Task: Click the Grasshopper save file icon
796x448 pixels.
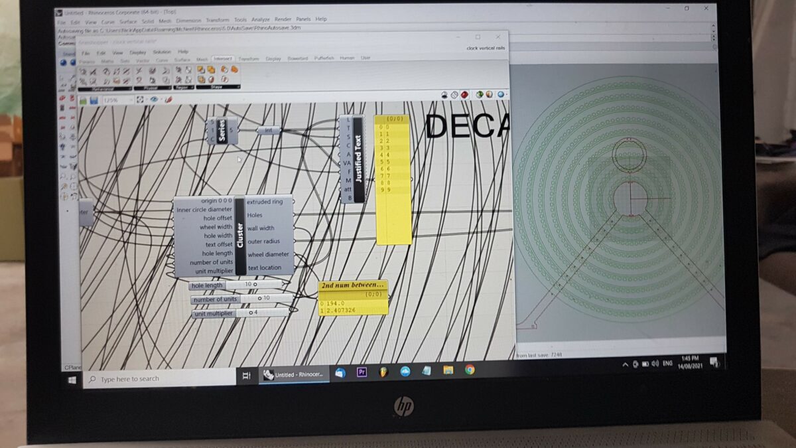Action: (94, 101)
